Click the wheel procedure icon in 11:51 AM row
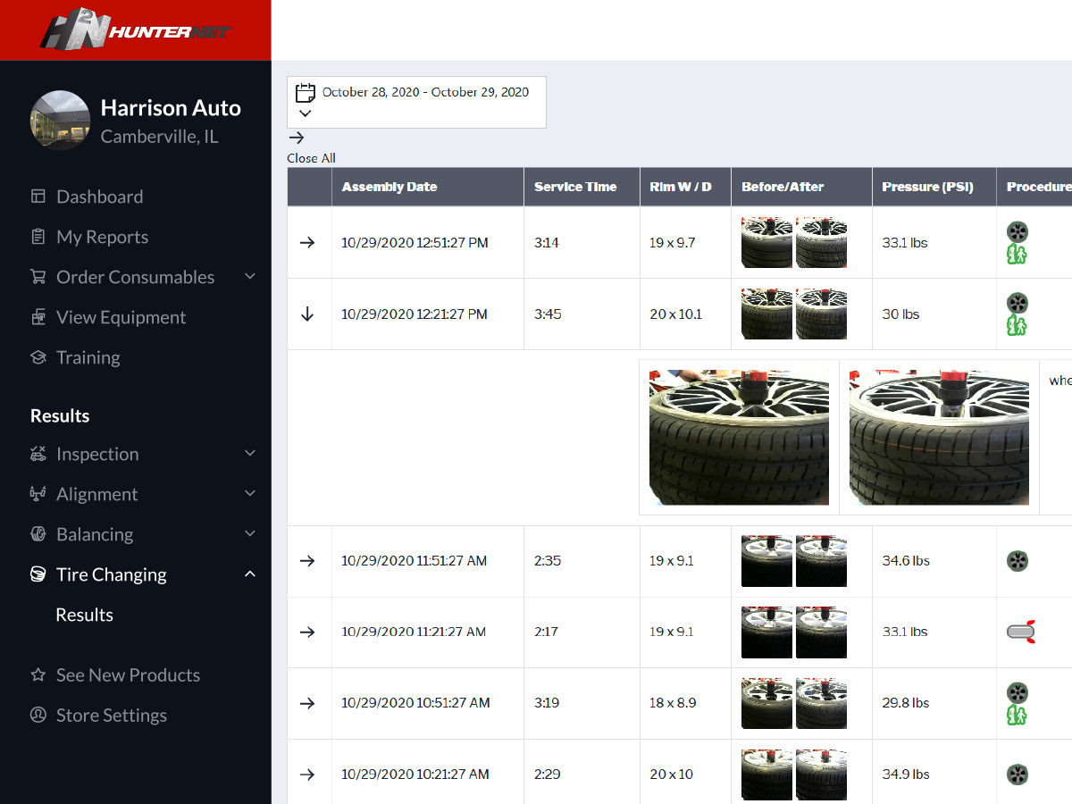The image size is (1072, 804). pyautogui.click(x=1017, y=561)
